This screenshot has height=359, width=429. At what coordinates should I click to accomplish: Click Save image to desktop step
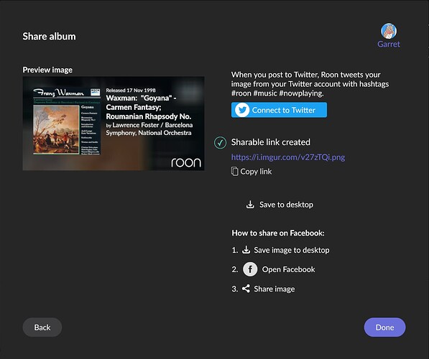click(291, 250)
